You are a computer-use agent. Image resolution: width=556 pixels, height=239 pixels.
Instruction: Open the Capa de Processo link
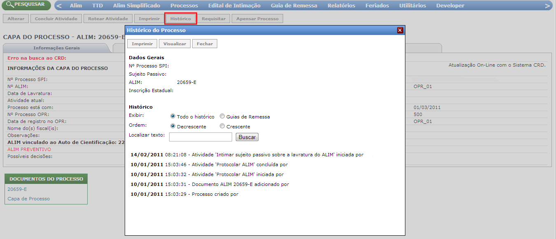[28, 199]
